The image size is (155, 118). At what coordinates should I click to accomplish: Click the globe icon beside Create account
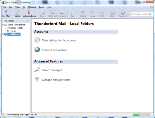coord(37,50)
